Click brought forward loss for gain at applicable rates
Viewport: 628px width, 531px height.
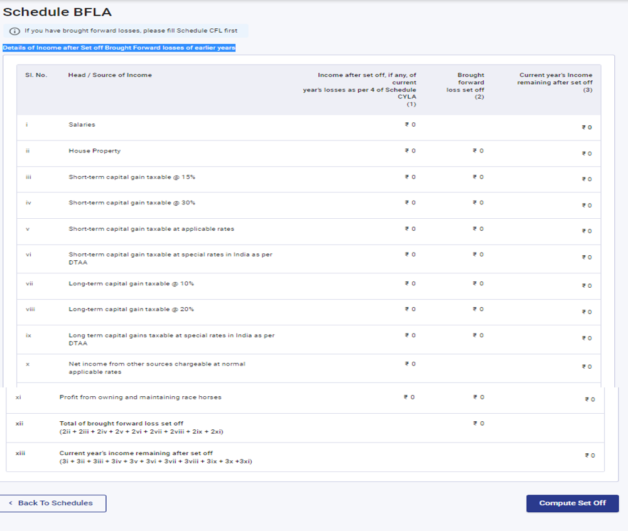tap(478, 229)
